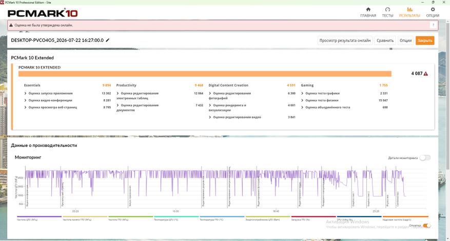Click the Productivity score 9 468
Viewport: 450px width, 241px height.
[x=199, y=85]
